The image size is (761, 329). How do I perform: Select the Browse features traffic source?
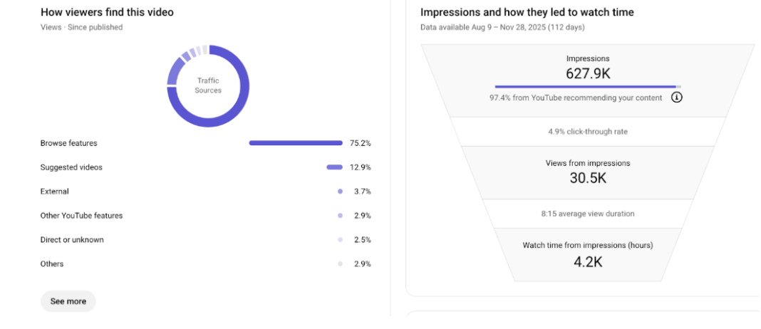point(69,143)
